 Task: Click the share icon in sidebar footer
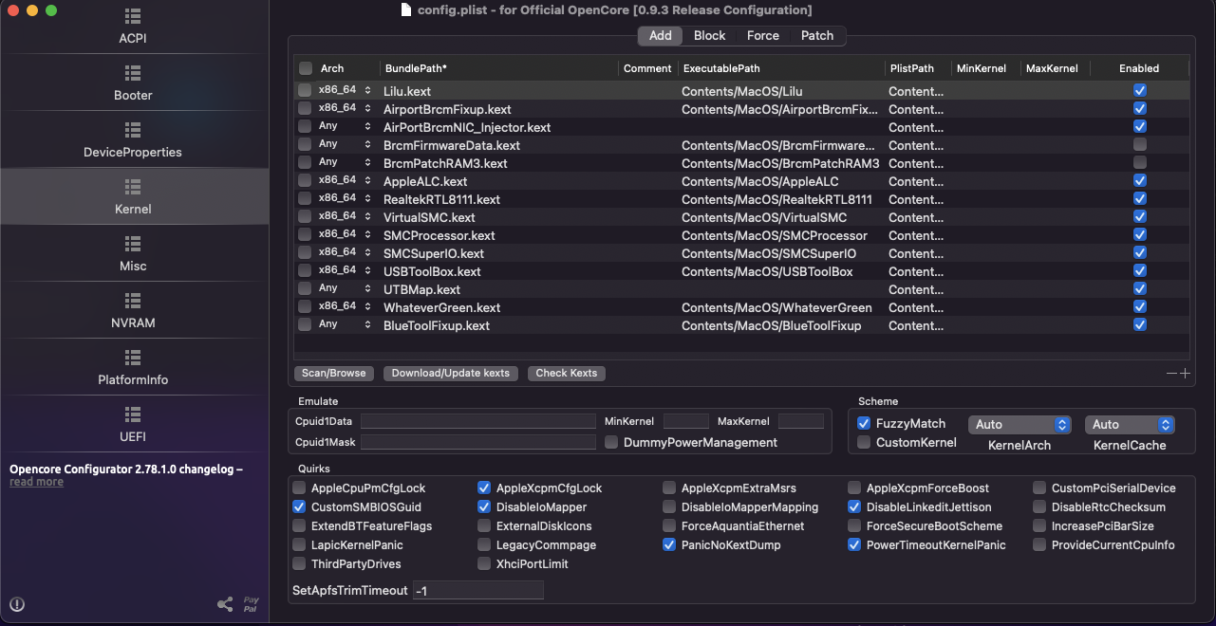click(x=225, y=604)
